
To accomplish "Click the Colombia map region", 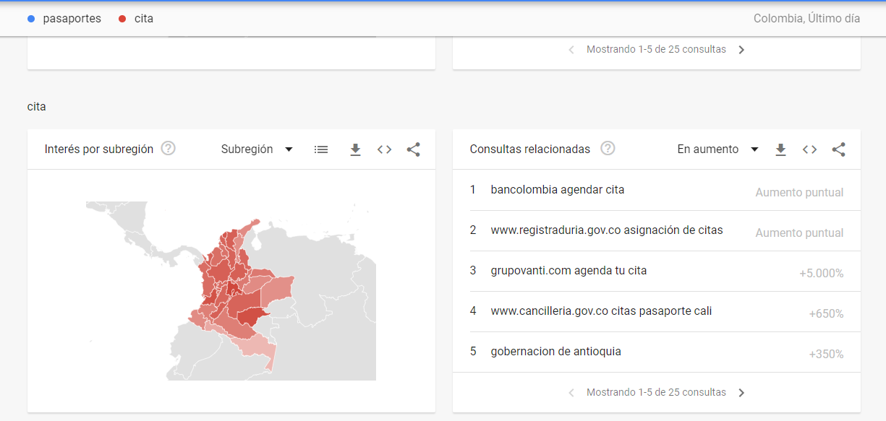I will (x=239, y=289).
